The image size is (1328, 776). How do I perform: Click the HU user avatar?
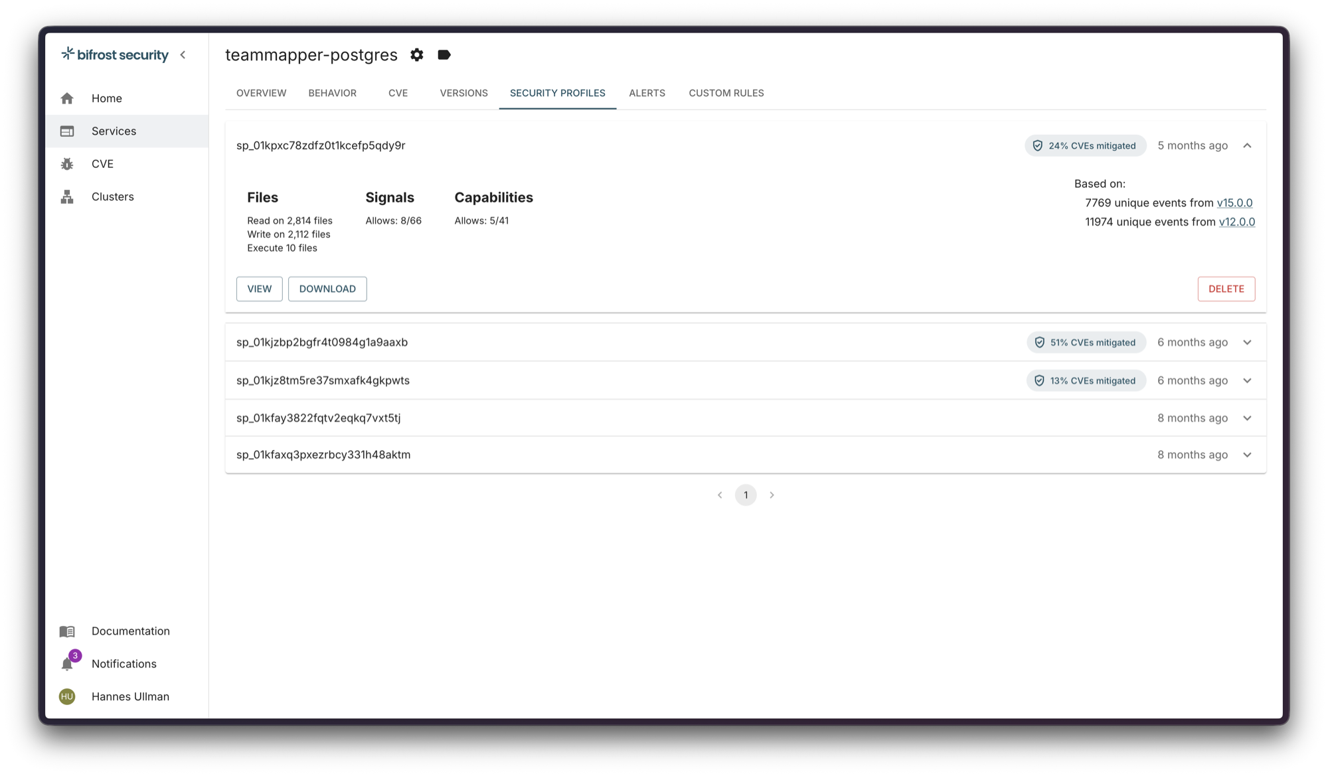67,696
